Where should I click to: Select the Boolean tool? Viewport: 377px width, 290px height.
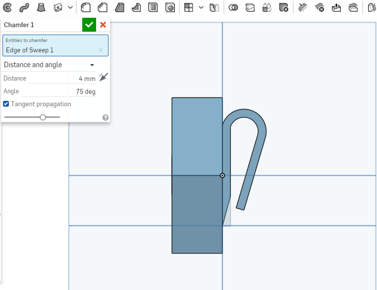pyautogui.click(x=233, y=8)
